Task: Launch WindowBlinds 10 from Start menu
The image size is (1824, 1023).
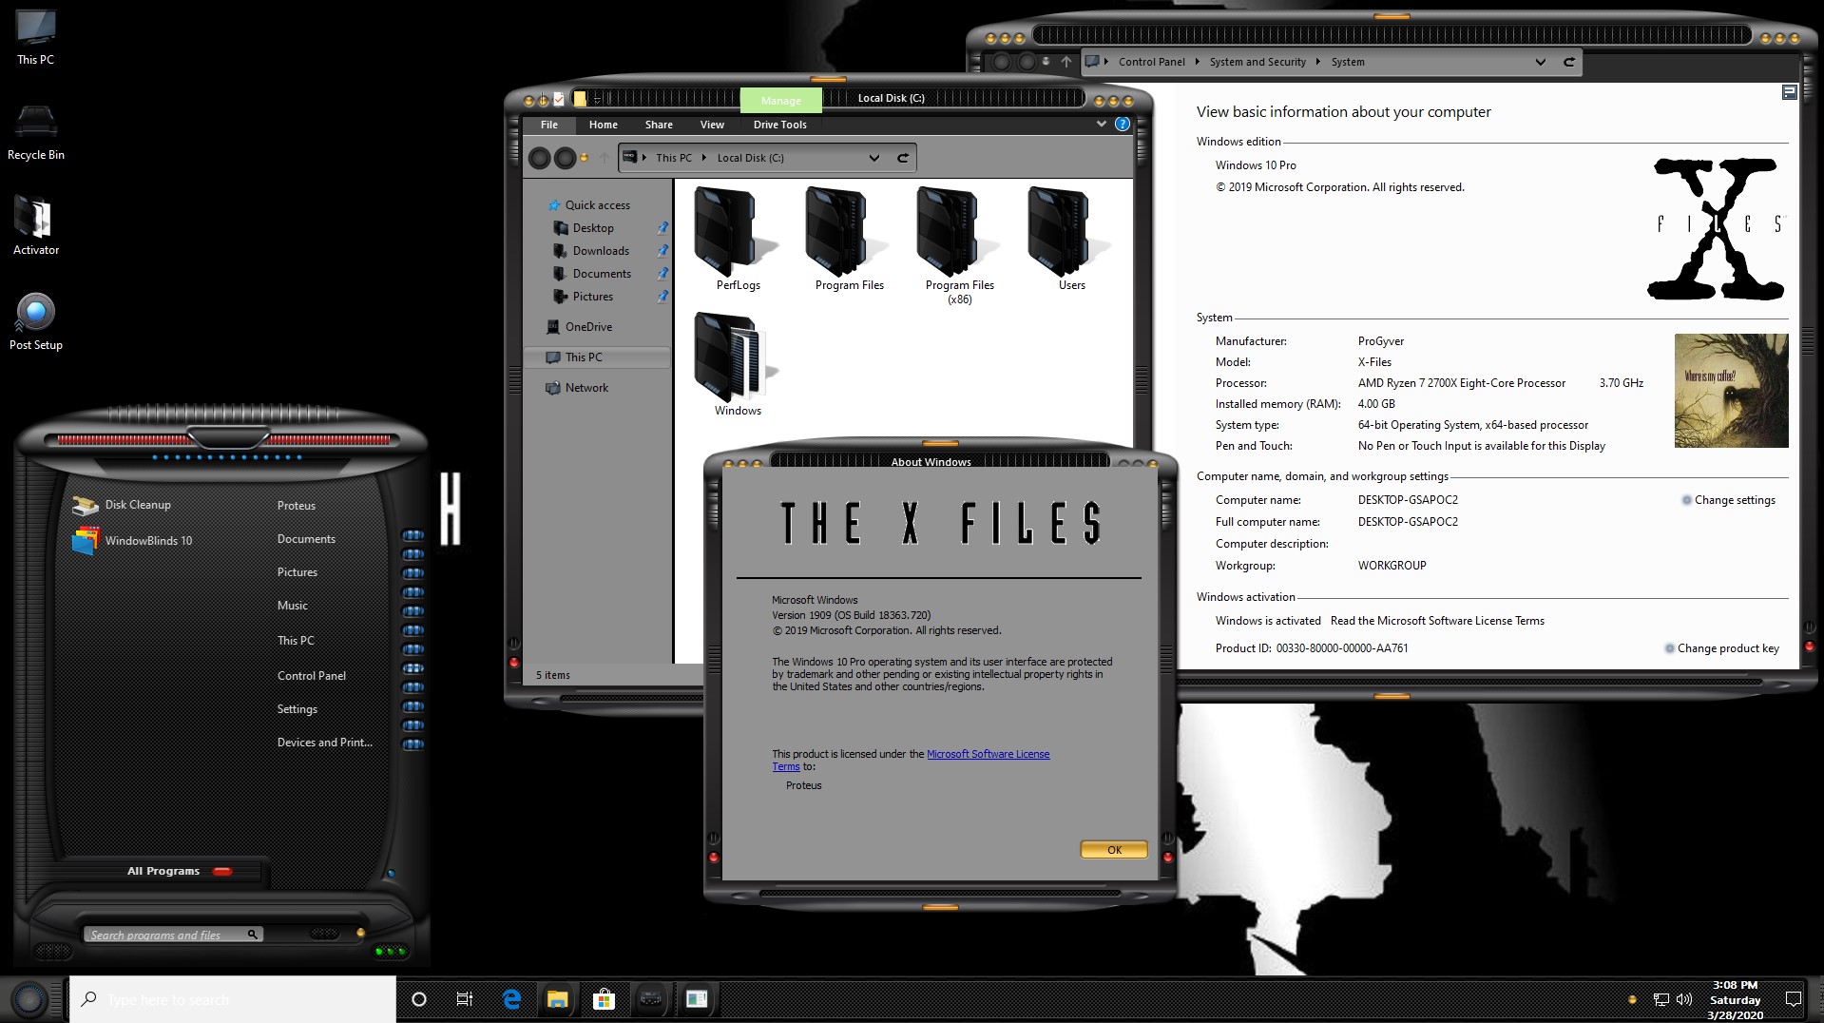Action: (x=133, y=540)
